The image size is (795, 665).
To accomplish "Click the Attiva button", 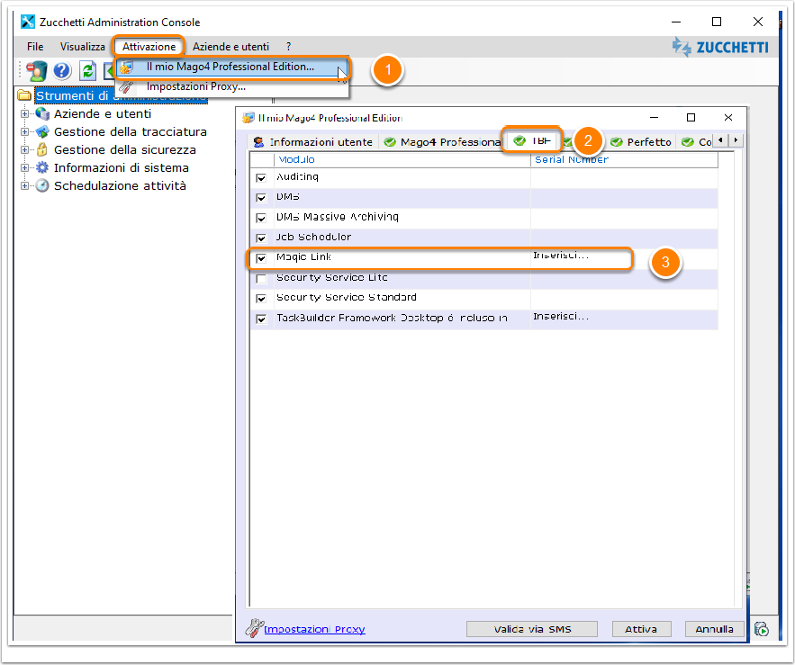I will point(641,629).
